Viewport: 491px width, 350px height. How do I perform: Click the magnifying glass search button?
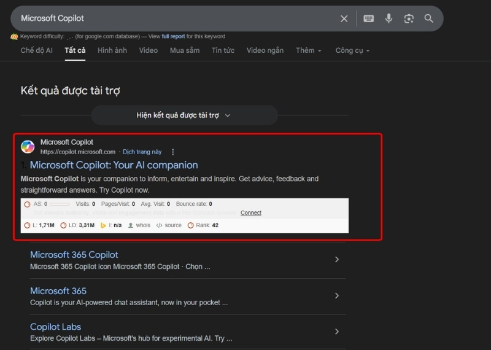click(429, 18)
